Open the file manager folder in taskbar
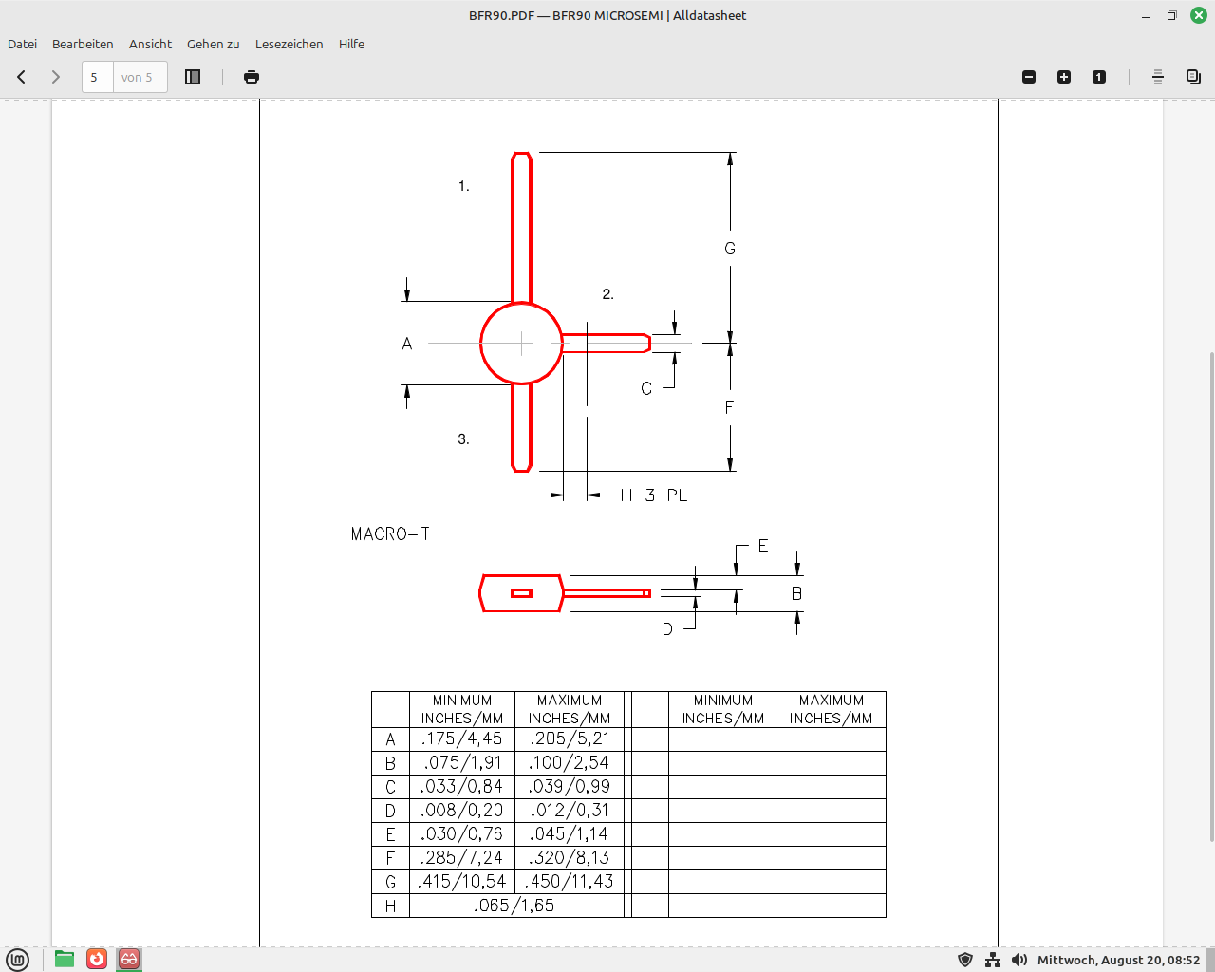Screen dimensions: 1215x972 click(x=65, y=959)
